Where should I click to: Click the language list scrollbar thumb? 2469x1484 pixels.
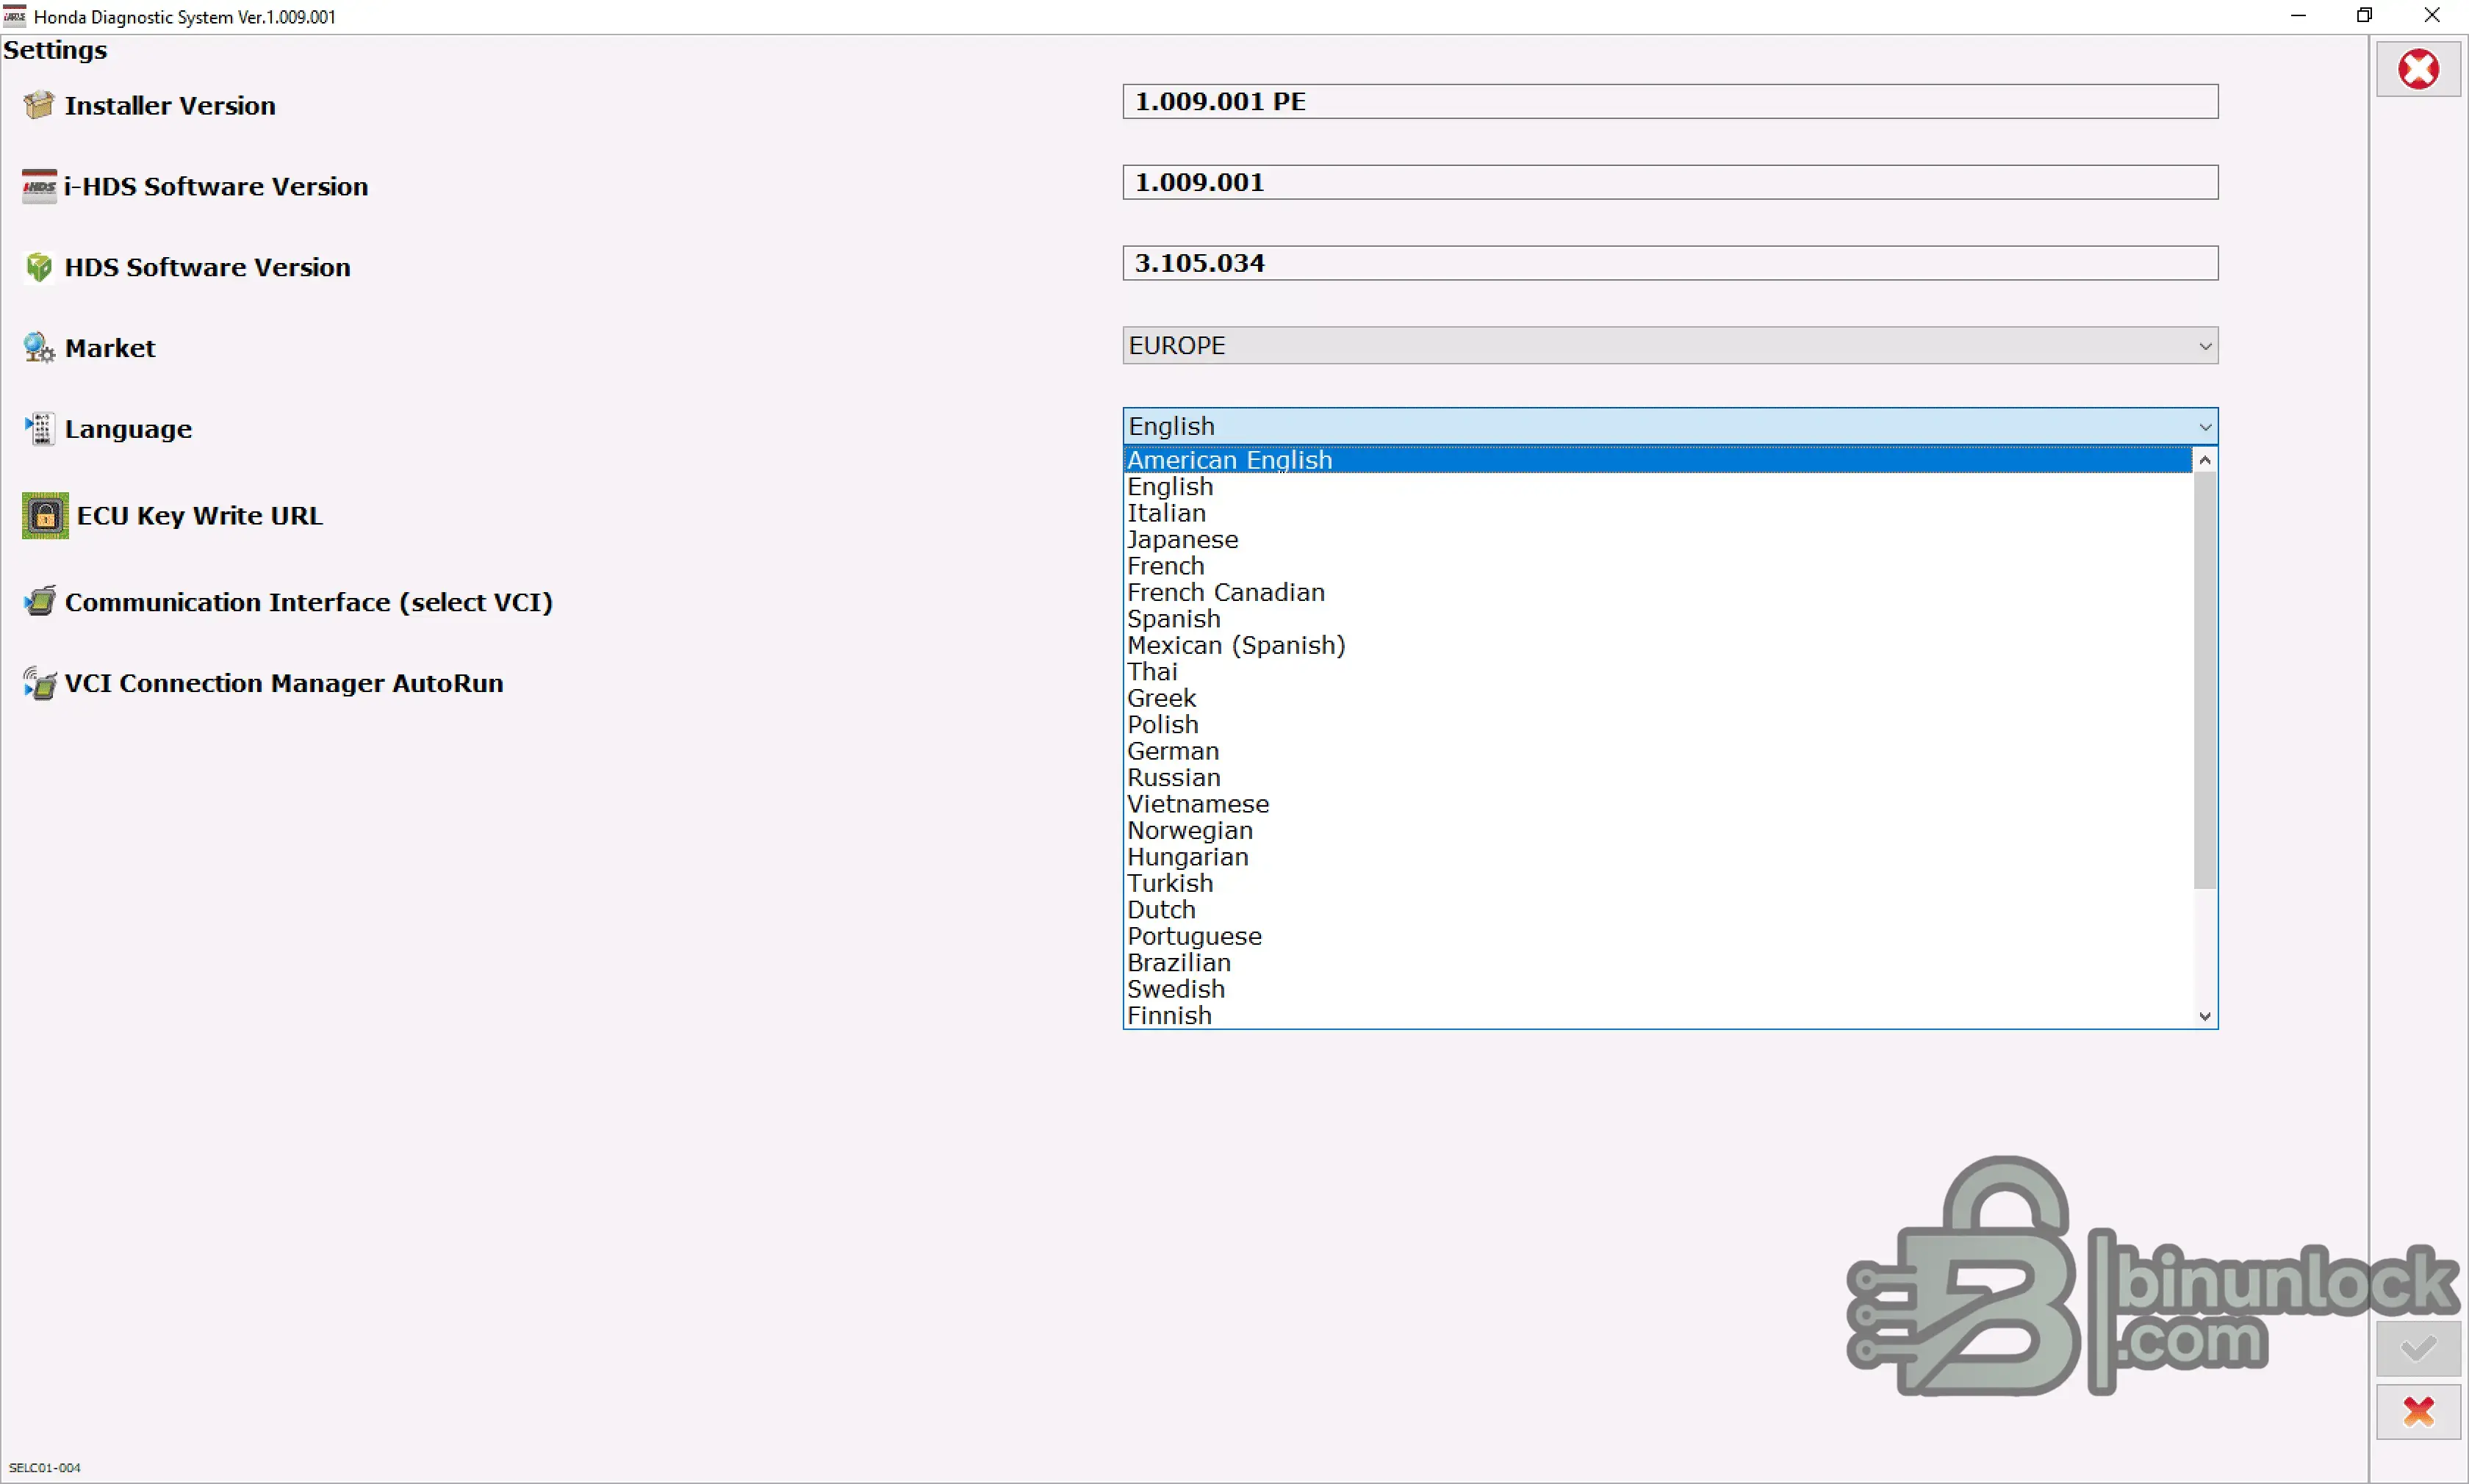(2204, 680)
